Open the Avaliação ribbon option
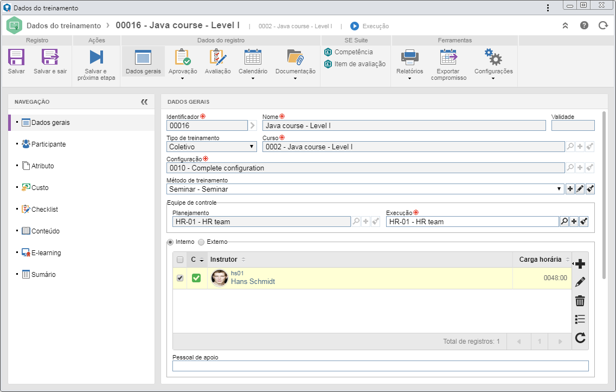The image size is (616, 392). (x=217, y=62)
